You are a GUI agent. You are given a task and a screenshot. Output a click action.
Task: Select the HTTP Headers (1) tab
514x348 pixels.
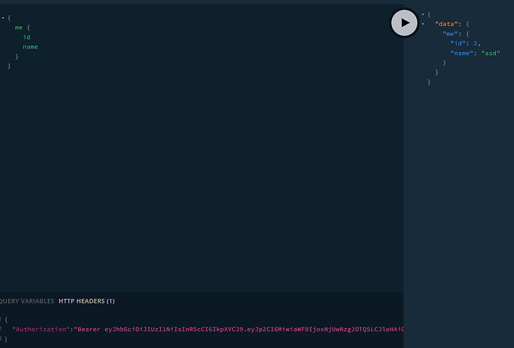point(86,301)
